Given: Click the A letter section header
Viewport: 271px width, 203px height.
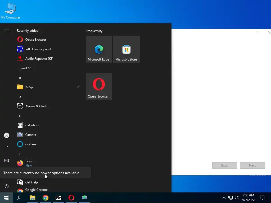Looking at the screenshot, I should click(20, 97).
